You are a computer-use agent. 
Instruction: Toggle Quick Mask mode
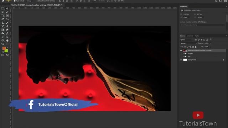2,55
